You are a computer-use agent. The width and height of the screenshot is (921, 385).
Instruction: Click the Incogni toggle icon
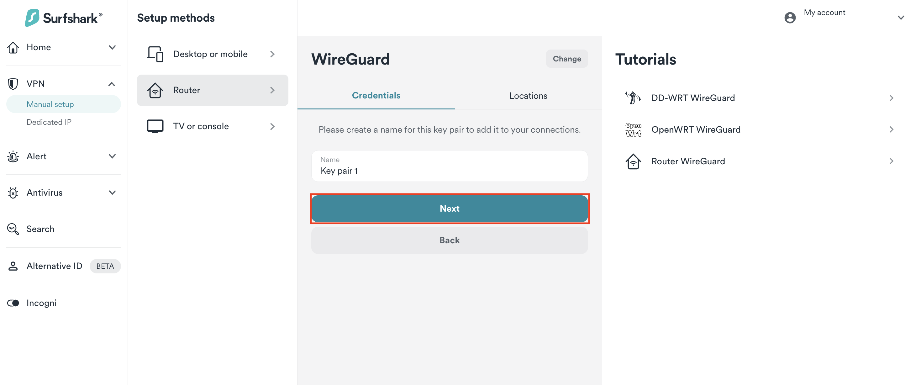click(13, 303)
